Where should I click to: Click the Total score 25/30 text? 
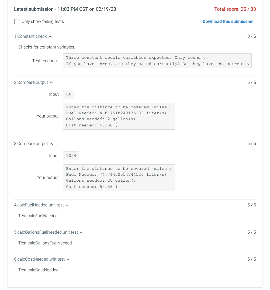[x=235, y=9]
